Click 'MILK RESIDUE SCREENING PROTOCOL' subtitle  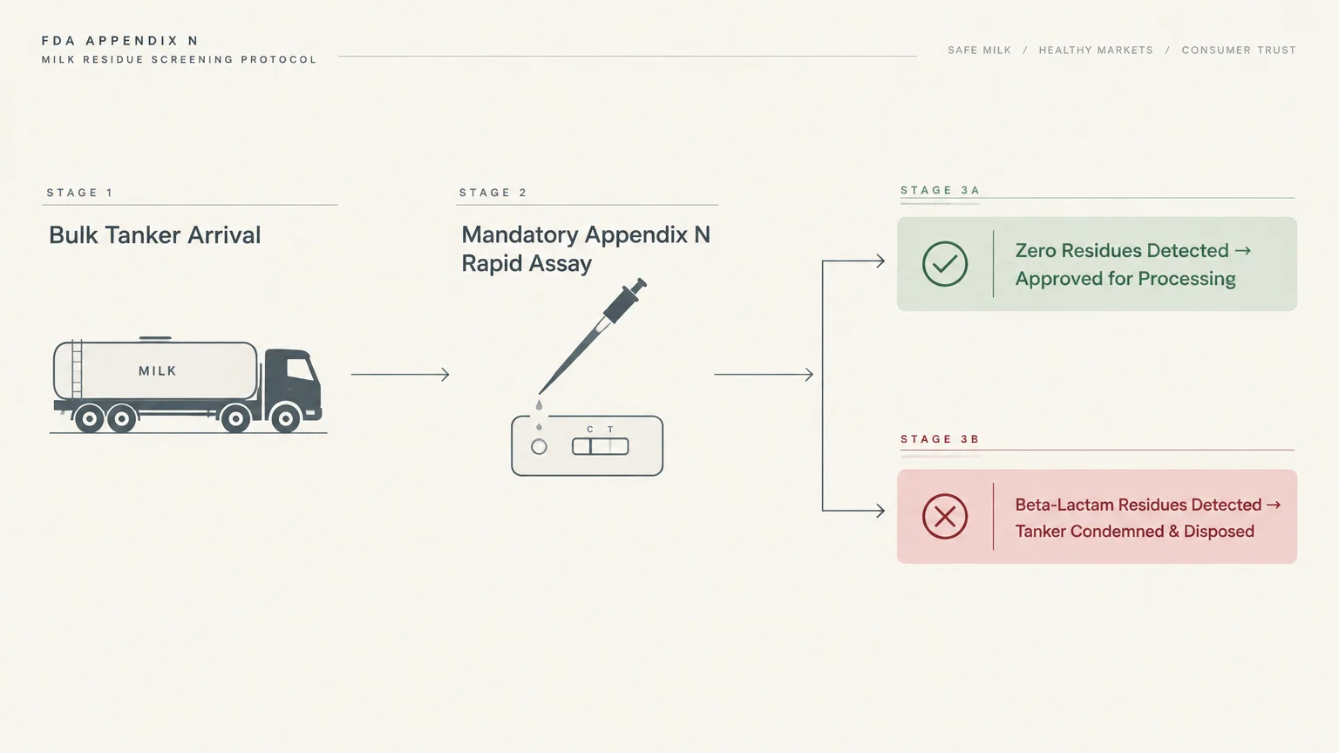(180, 60)
